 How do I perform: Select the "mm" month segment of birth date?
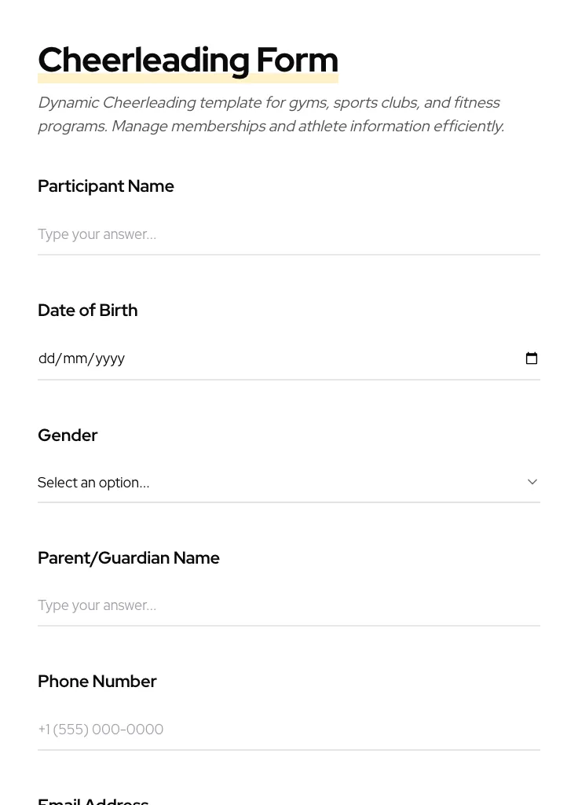(75, 358)
